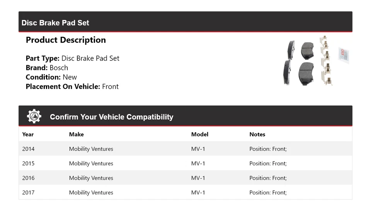Click the Model column header

click(x=199, y=134)
